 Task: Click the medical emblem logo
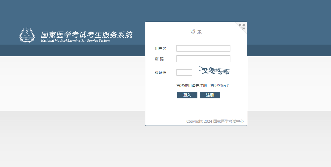(27, 35)
